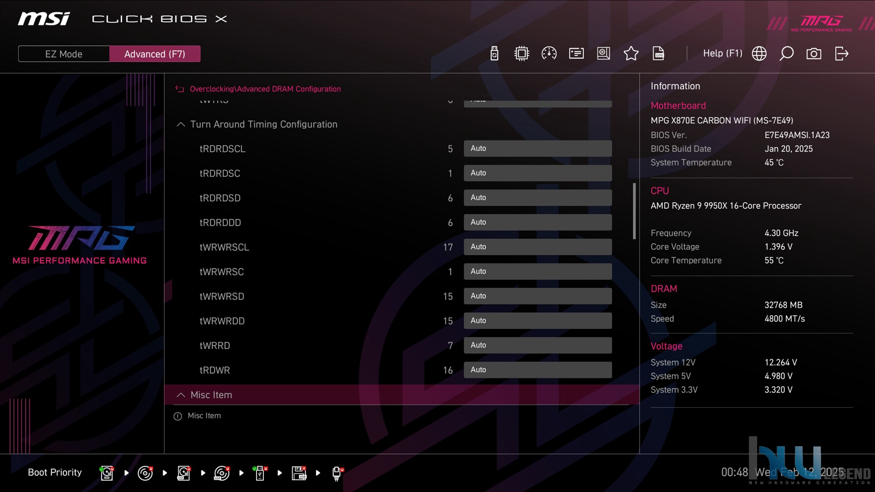Screen dimensions: 875x492
Task: Select the tRDWR label
Action: (x=214, y=370)
